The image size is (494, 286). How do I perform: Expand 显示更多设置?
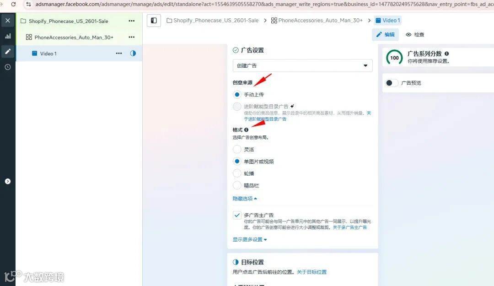pyautogui.click(x=250, y=240)
